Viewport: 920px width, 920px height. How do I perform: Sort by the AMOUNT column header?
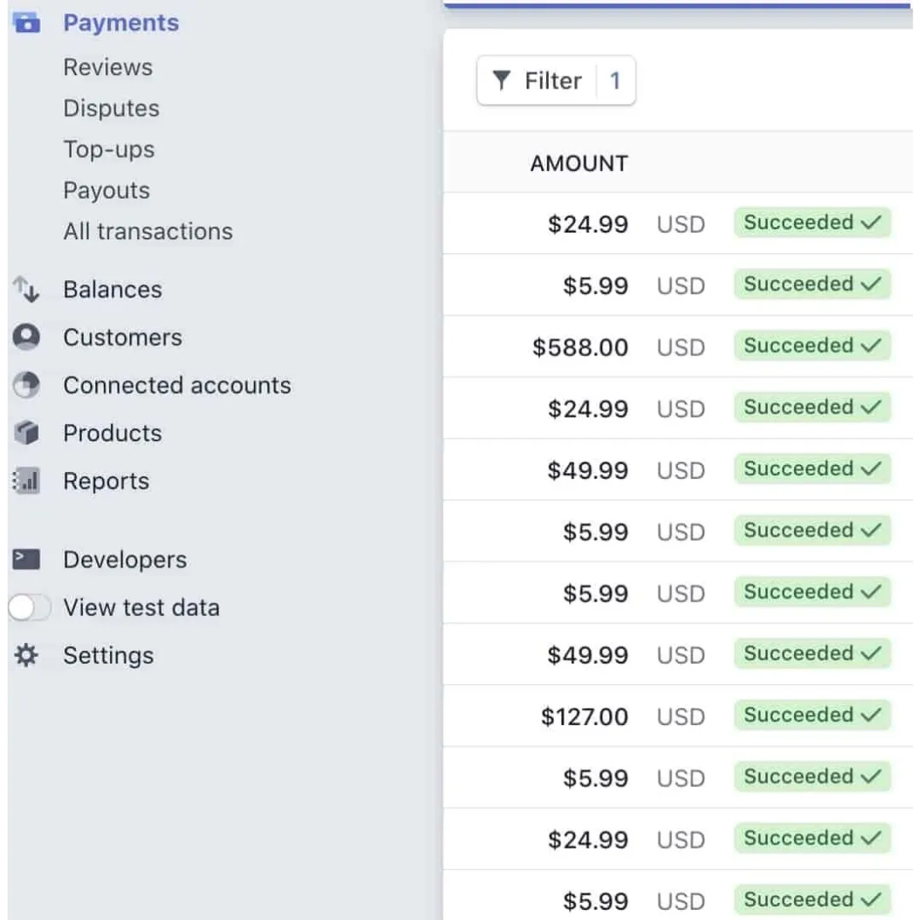(x=579, y=164)
